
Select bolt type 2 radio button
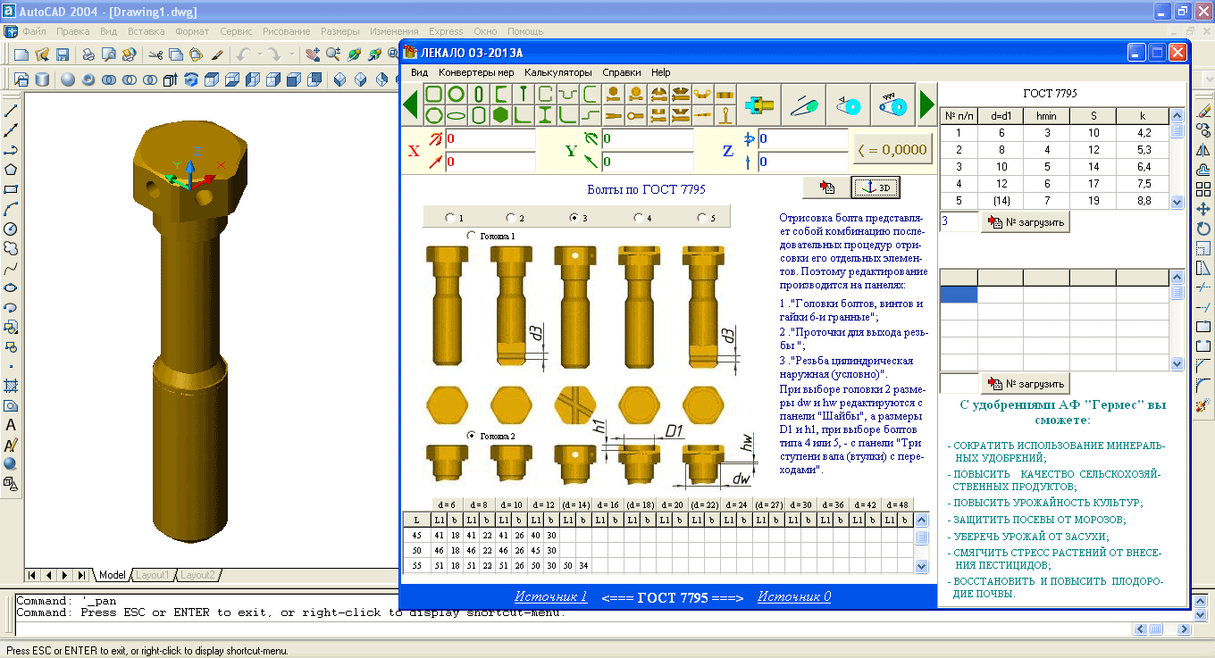tap(510, 217)
